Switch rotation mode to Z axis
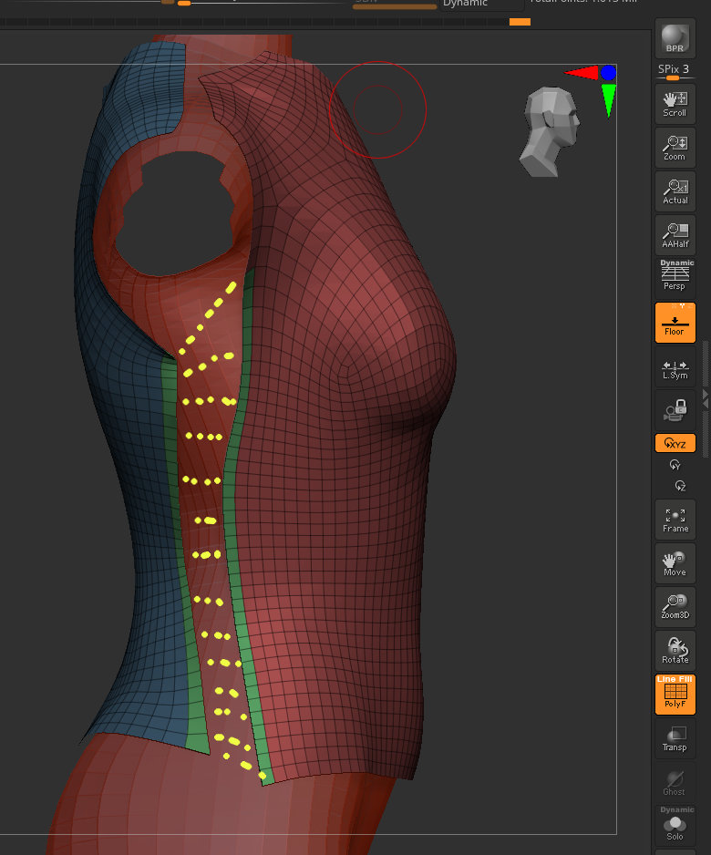The width and height of the screenshot is (711, 855). point(678,487)
